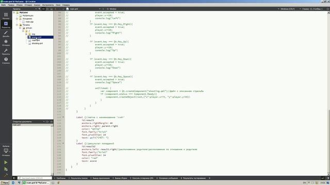Open the Файл menu
Image resolution: width=330 pixels, height=185 pixels.
click(4, 5)
